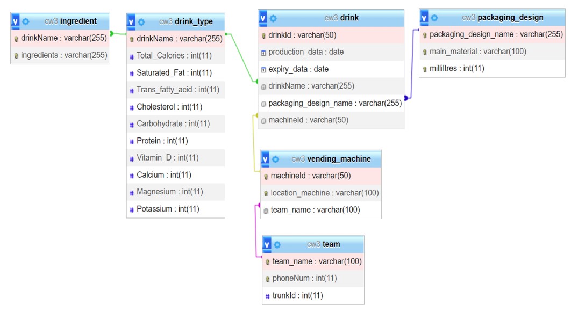Collapse the packaging_design table columns

click(424, 18)
